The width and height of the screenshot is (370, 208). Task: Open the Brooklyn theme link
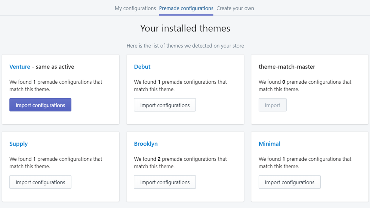click(x=146, y=144)
